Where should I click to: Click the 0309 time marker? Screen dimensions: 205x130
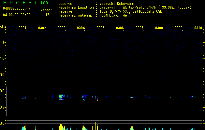pyautogui.click(x=179, y=28)
